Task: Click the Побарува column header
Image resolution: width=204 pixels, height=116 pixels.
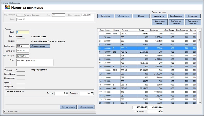Action: pos(156,30)
